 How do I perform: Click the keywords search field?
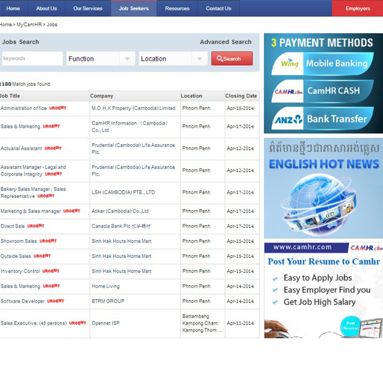pyautogui.click(x=32, y=59)
